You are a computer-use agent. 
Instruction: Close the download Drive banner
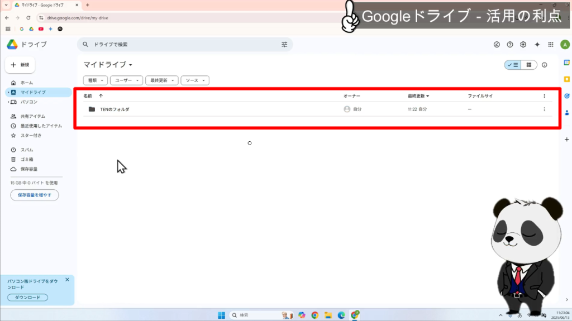tap(67, 280)
